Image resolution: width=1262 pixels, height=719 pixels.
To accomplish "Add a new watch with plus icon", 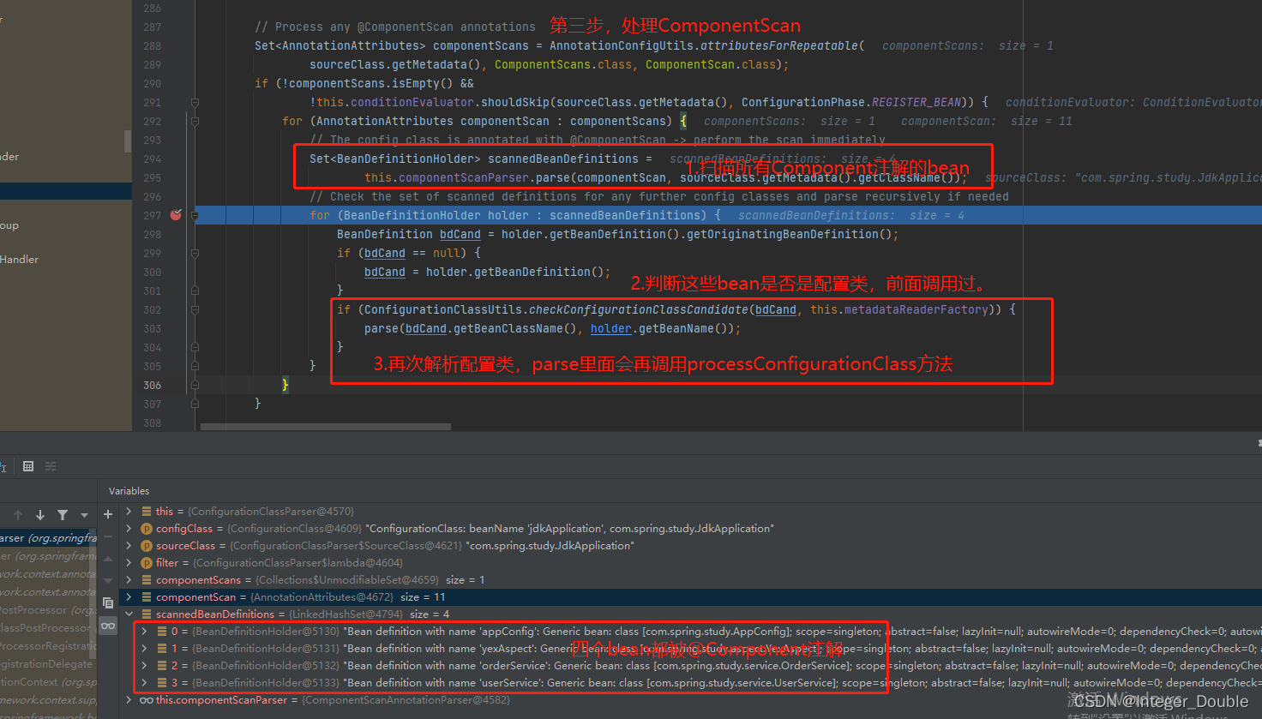I will [x=108, y=514].
